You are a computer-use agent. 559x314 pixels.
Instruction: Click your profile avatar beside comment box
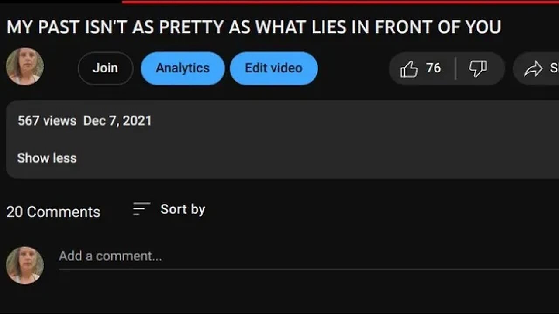point(25,265)
